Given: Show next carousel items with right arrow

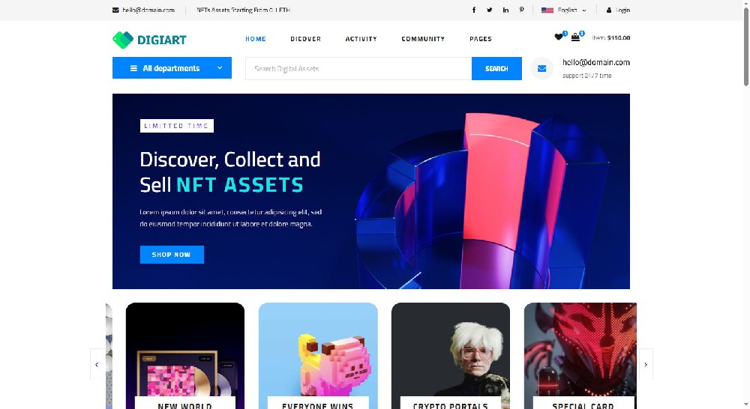Looking at the screenshot, I should pos(646,365).
